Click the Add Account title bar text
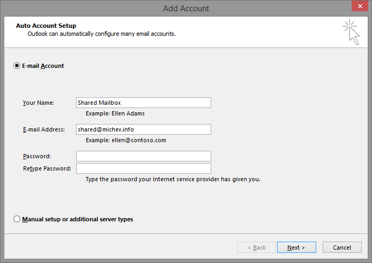 click(186, 8)
